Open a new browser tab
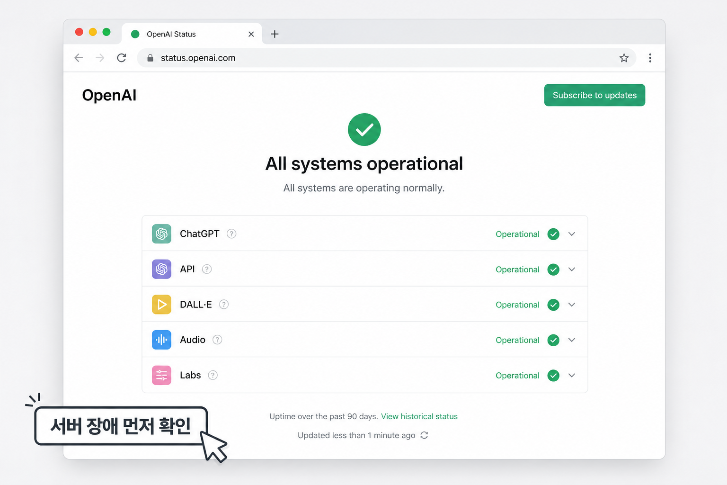Viewport: 727px width, 485px height. tap(275, 34)
